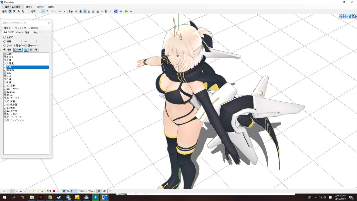
Task: Toggle the red triangle display icon
Action: (21, 191)
